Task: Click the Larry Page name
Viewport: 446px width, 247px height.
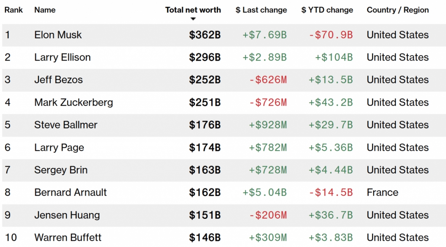Action: click(59, 148)
